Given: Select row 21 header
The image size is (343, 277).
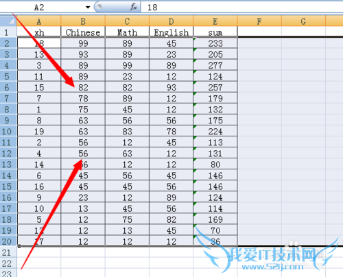Looking at the screenshot, I should 8,252.
